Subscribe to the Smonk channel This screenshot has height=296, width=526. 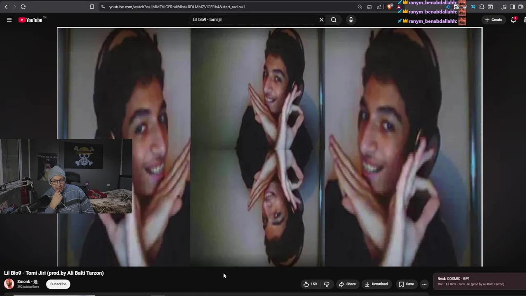(x=58, y=284)
